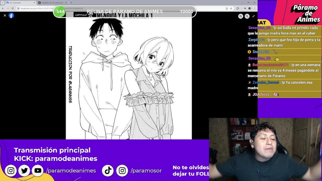Zoom in on the Facebook photo
The image size is (322, 181).
point(241,16)
